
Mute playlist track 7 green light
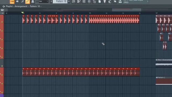pos(2,75)
